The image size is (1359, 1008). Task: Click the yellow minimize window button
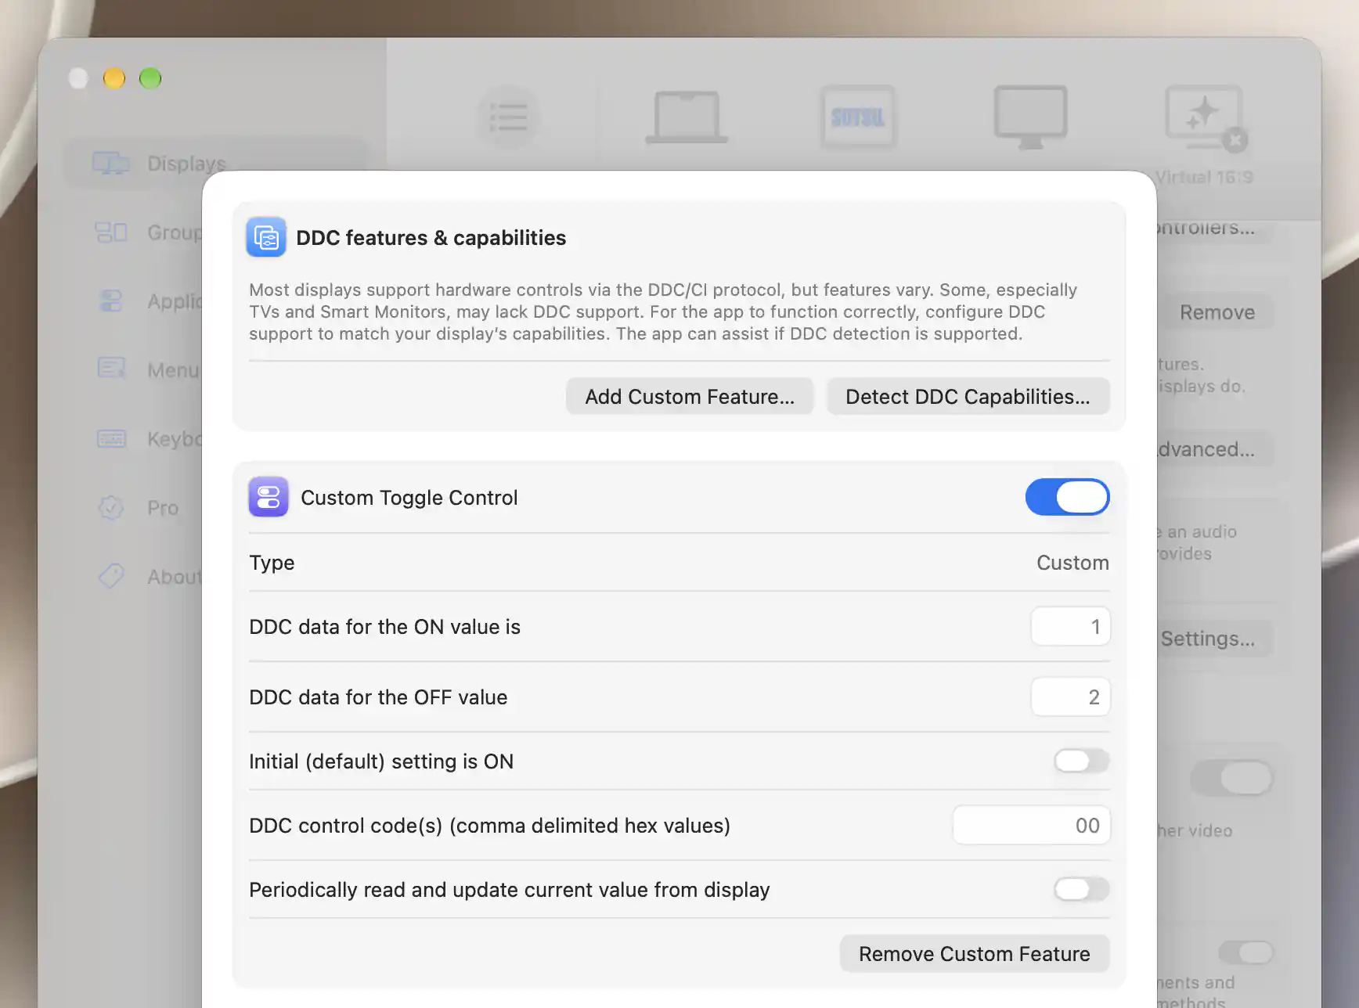[114, 78]
